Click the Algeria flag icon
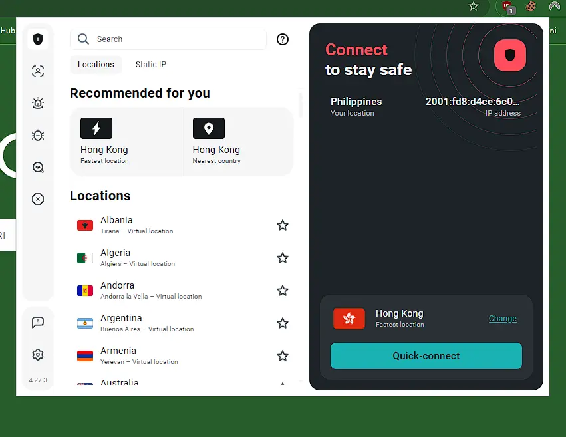 [85, 258]
